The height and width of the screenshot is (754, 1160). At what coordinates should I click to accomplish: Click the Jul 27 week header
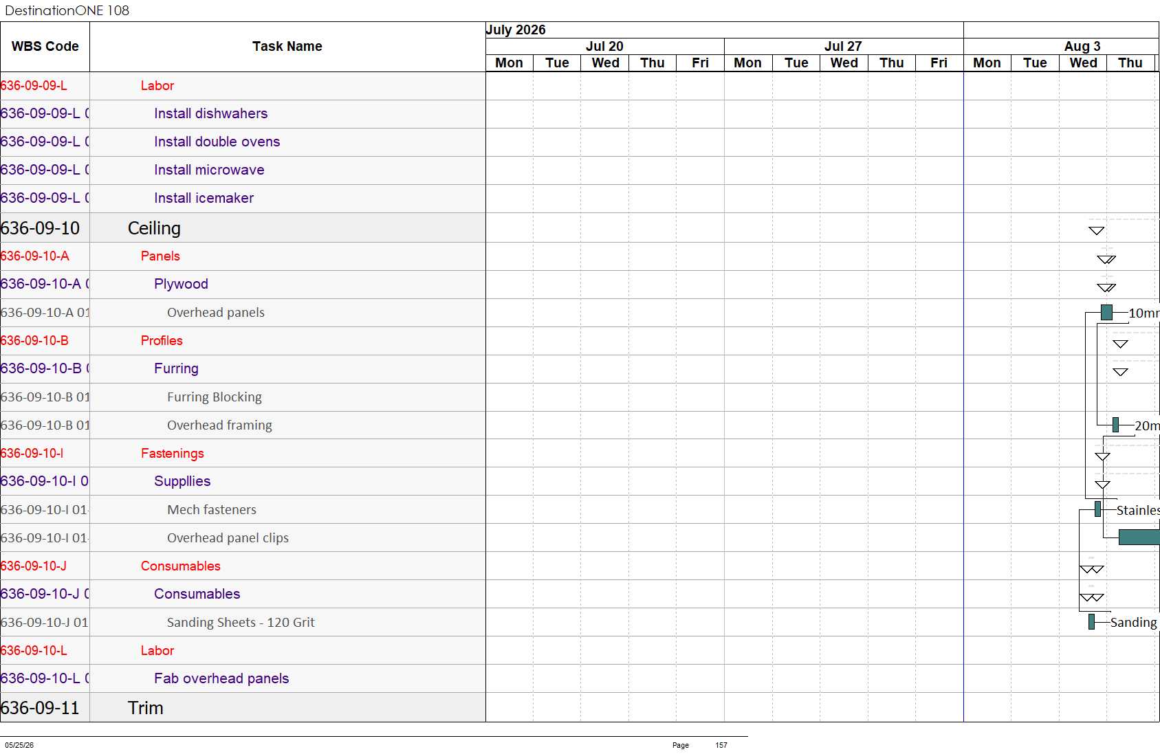tap(843, 46)
